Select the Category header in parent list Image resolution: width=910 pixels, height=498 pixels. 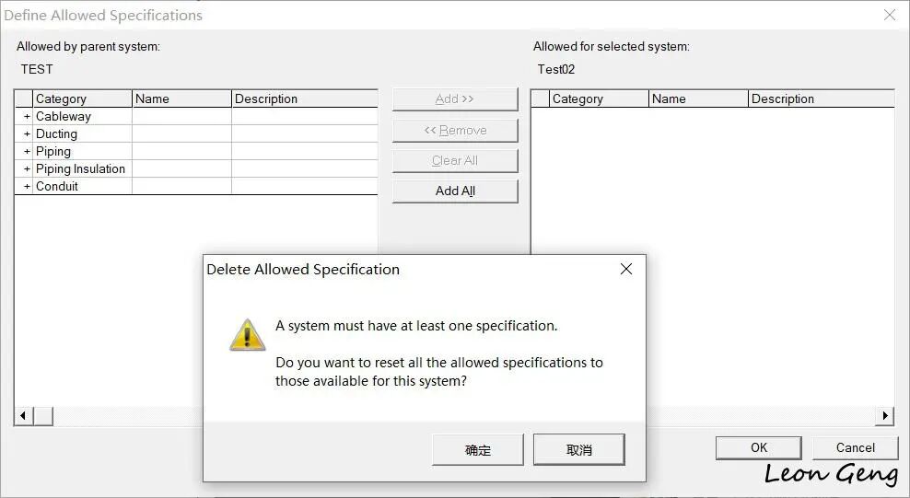point(82,98)
